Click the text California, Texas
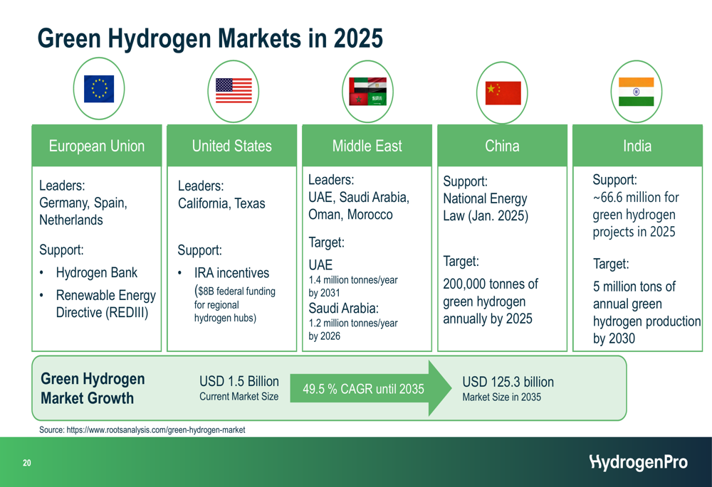 [221, 203]
